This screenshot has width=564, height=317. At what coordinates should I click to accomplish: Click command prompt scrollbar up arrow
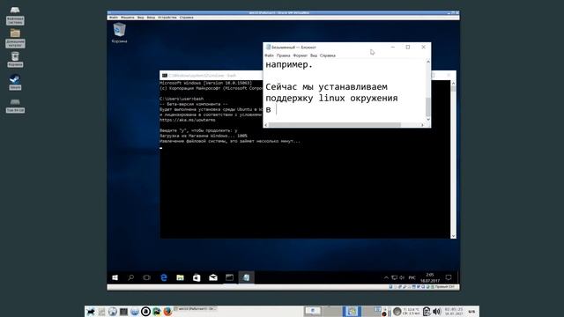coord(453,83)
